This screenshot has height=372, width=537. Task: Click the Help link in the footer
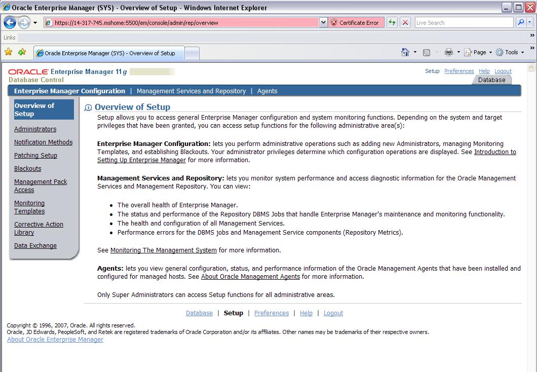pyautogui.click(x=306, y=313)
